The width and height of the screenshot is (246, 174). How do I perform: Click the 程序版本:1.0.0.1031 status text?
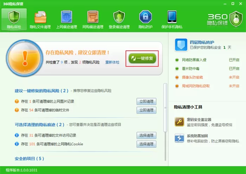tap(21, 170)
